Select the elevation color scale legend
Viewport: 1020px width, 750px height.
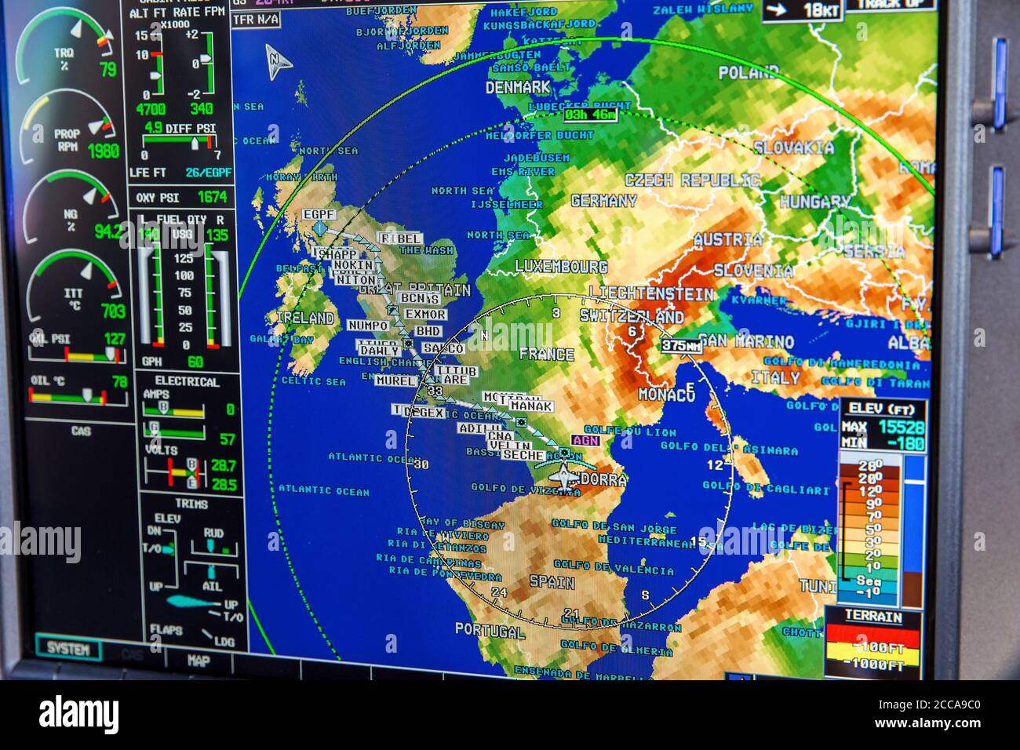click(x=869, y=530)
